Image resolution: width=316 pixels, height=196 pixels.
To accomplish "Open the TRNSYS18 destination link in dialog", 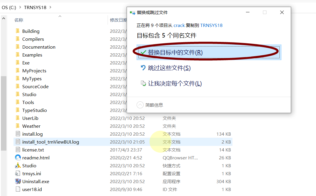I will [211, 25].
